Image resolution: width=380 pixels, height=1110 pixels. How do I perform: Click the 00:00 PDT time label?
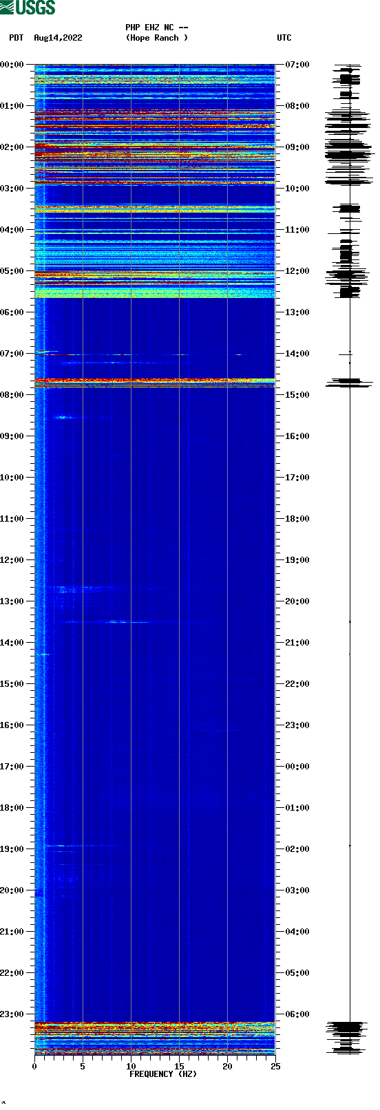coord(12,65)
